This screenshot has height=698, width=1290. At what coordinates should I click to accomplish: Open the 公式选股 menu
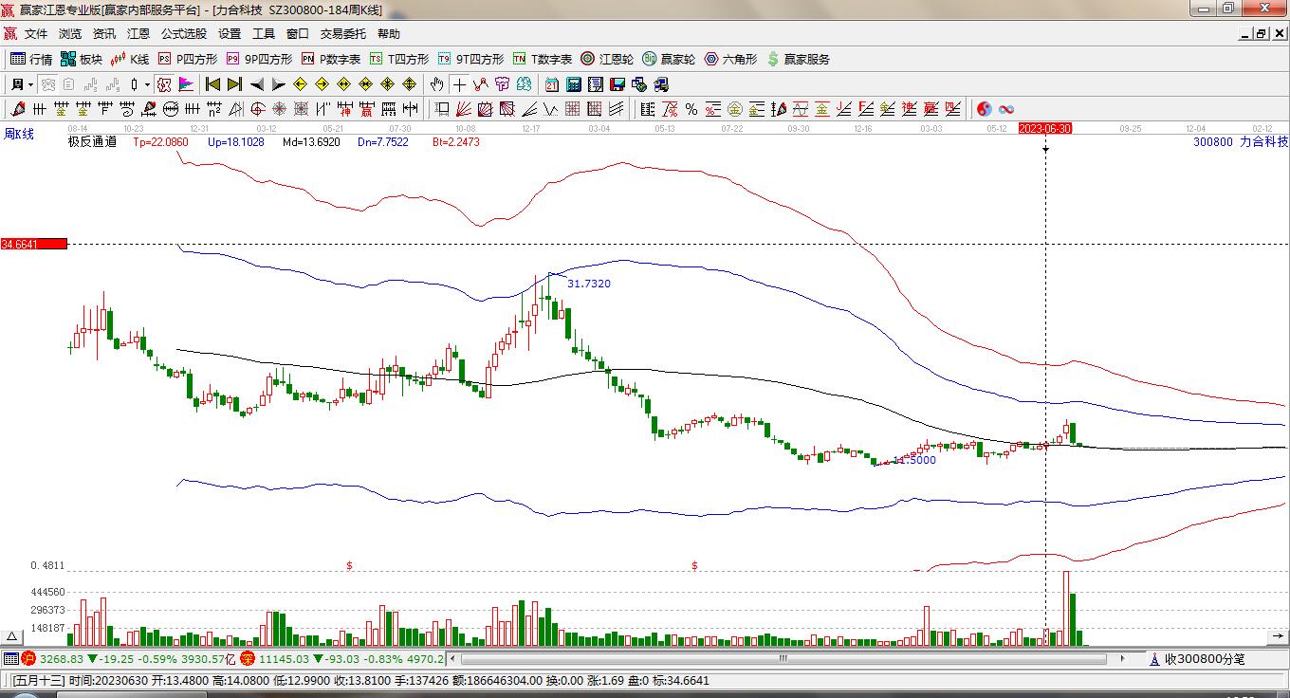[183, 34]
